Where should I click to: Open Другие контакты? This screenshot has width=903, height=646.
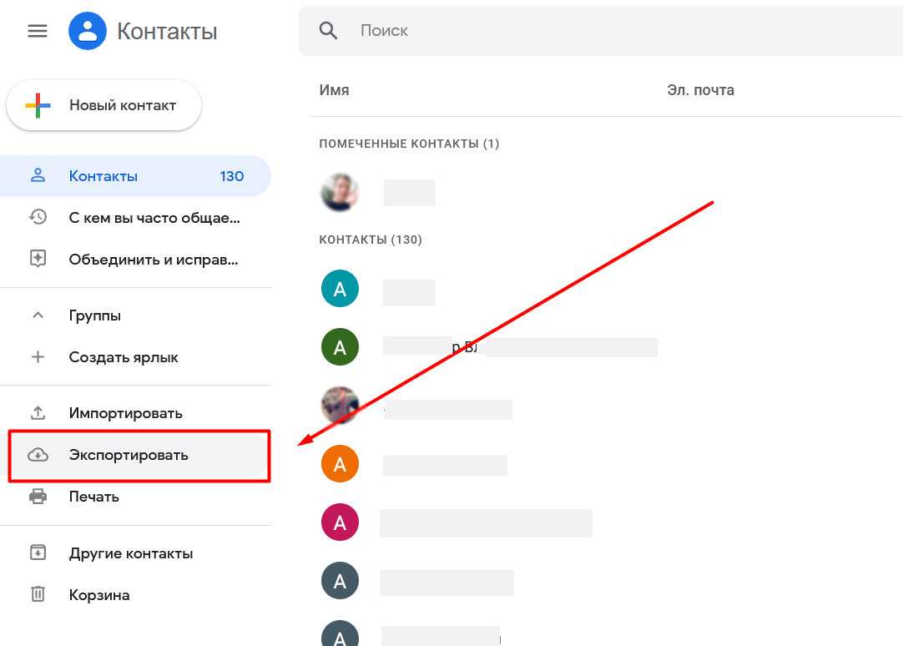tap(135, 553)
